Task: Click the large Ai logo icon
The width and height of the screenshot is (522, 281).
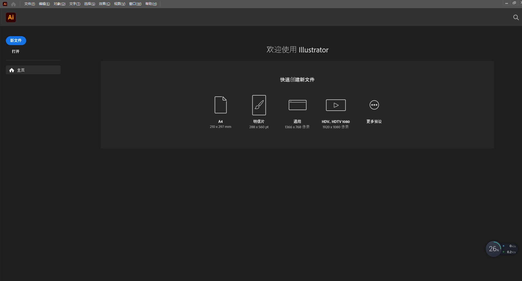Action: pos(11,18)
